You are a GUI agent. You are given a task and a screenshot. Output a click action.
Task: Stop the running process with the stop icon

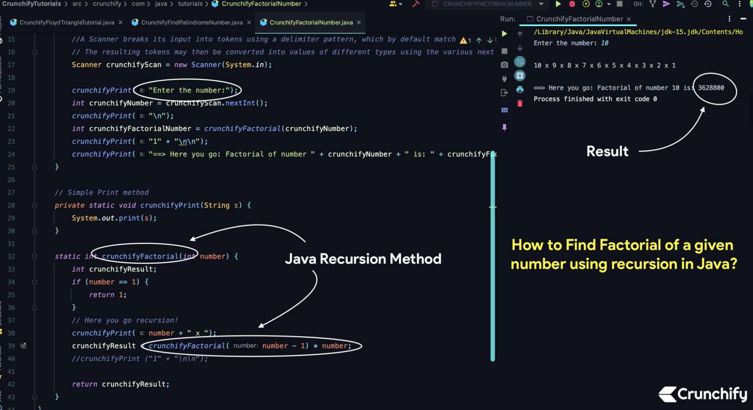coord(620,4)
